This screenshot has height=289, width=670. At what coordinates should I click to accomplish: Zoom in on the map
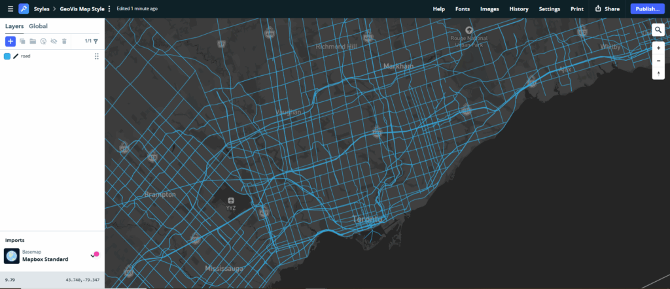pos(658,48)
